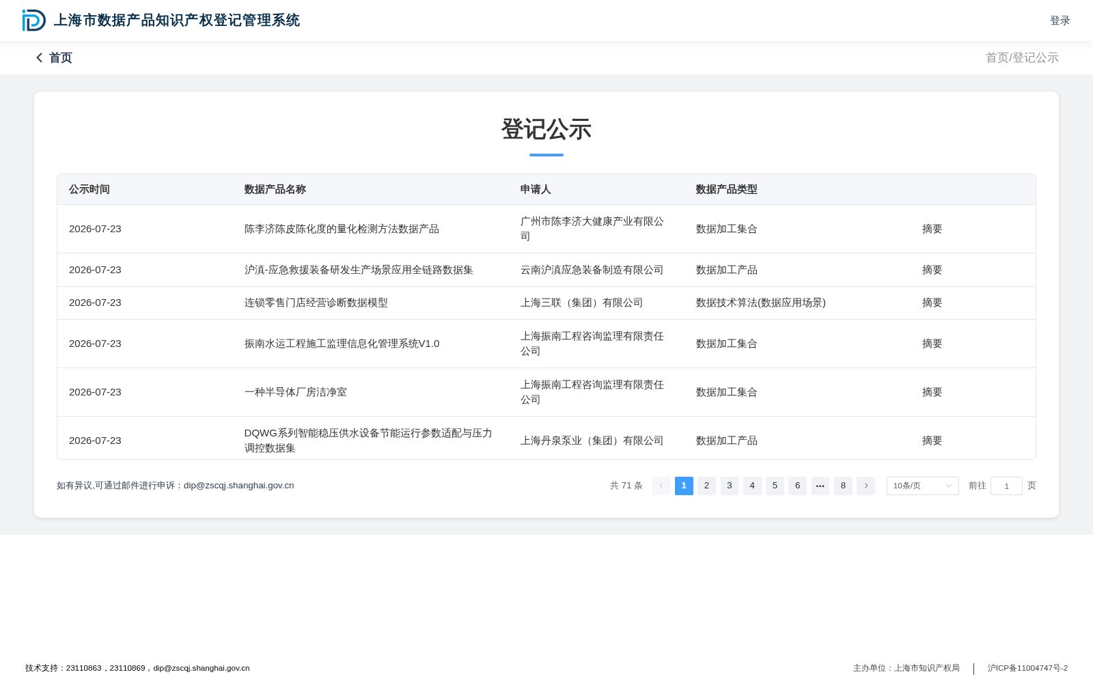Viewport: 1093px width, 683px height.
Task: Click 公示时间 column header
Action: tap(89, 189)
